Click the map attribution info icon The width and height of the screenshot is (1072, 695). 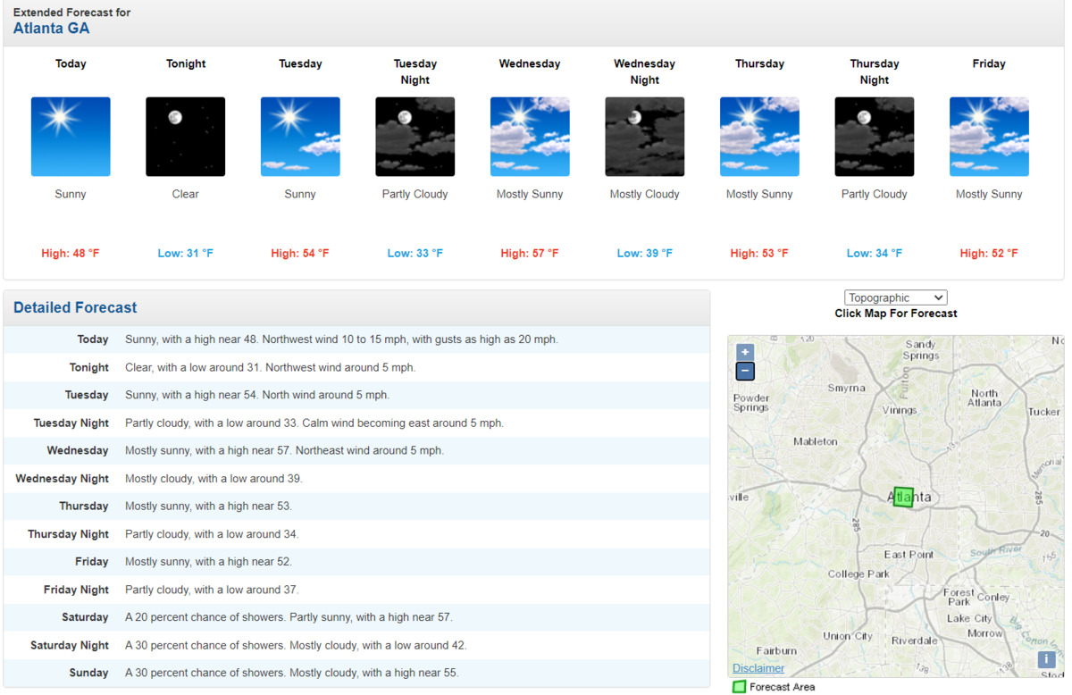[1045, 659]
